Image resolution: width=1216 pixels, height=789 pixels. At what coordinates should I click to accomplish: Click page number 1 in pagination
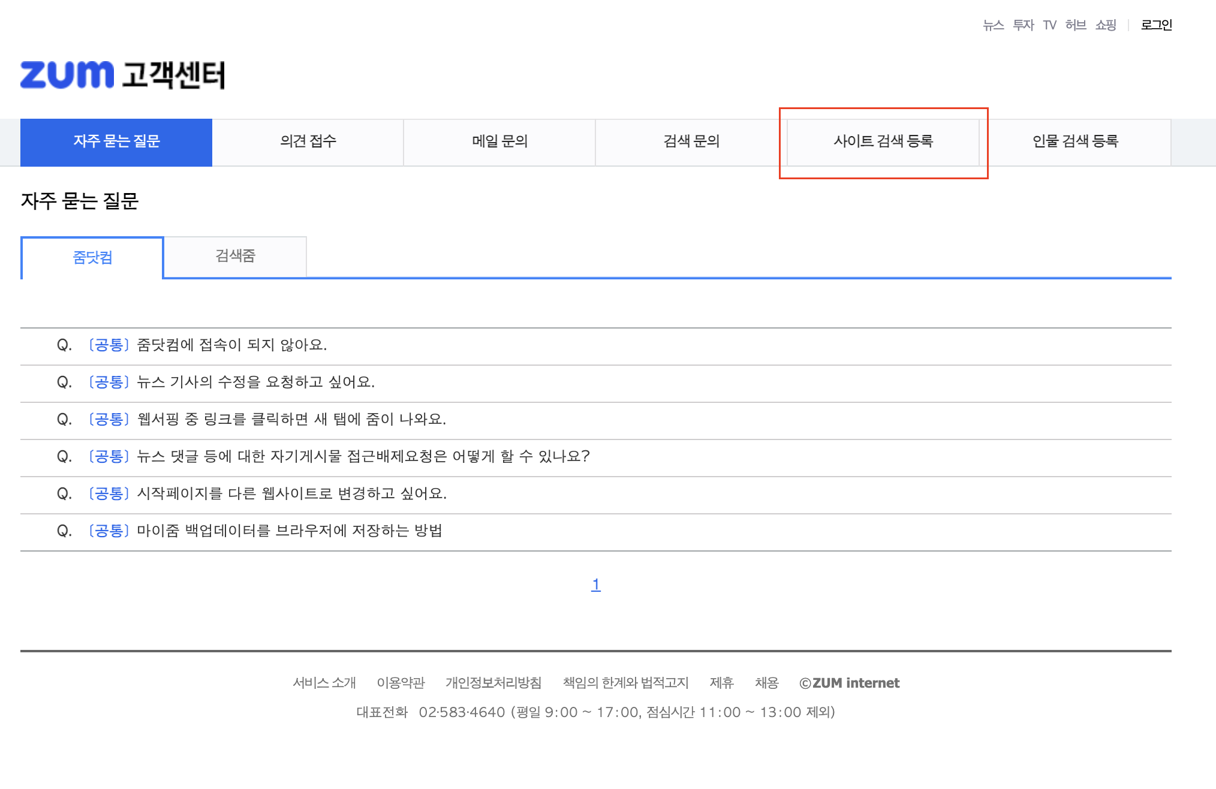click(x=595, y=585)
